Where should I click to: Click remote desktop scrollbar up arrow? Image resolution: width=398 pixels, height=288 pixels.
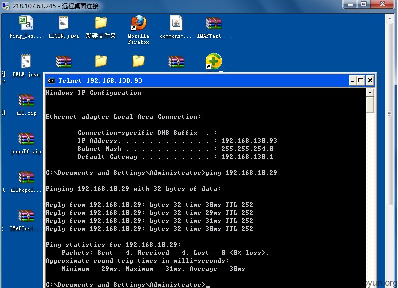coord(390,18)
